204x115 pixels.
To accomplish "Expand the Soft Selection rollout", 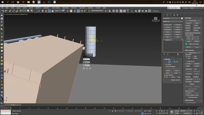I will click(189, 100).
